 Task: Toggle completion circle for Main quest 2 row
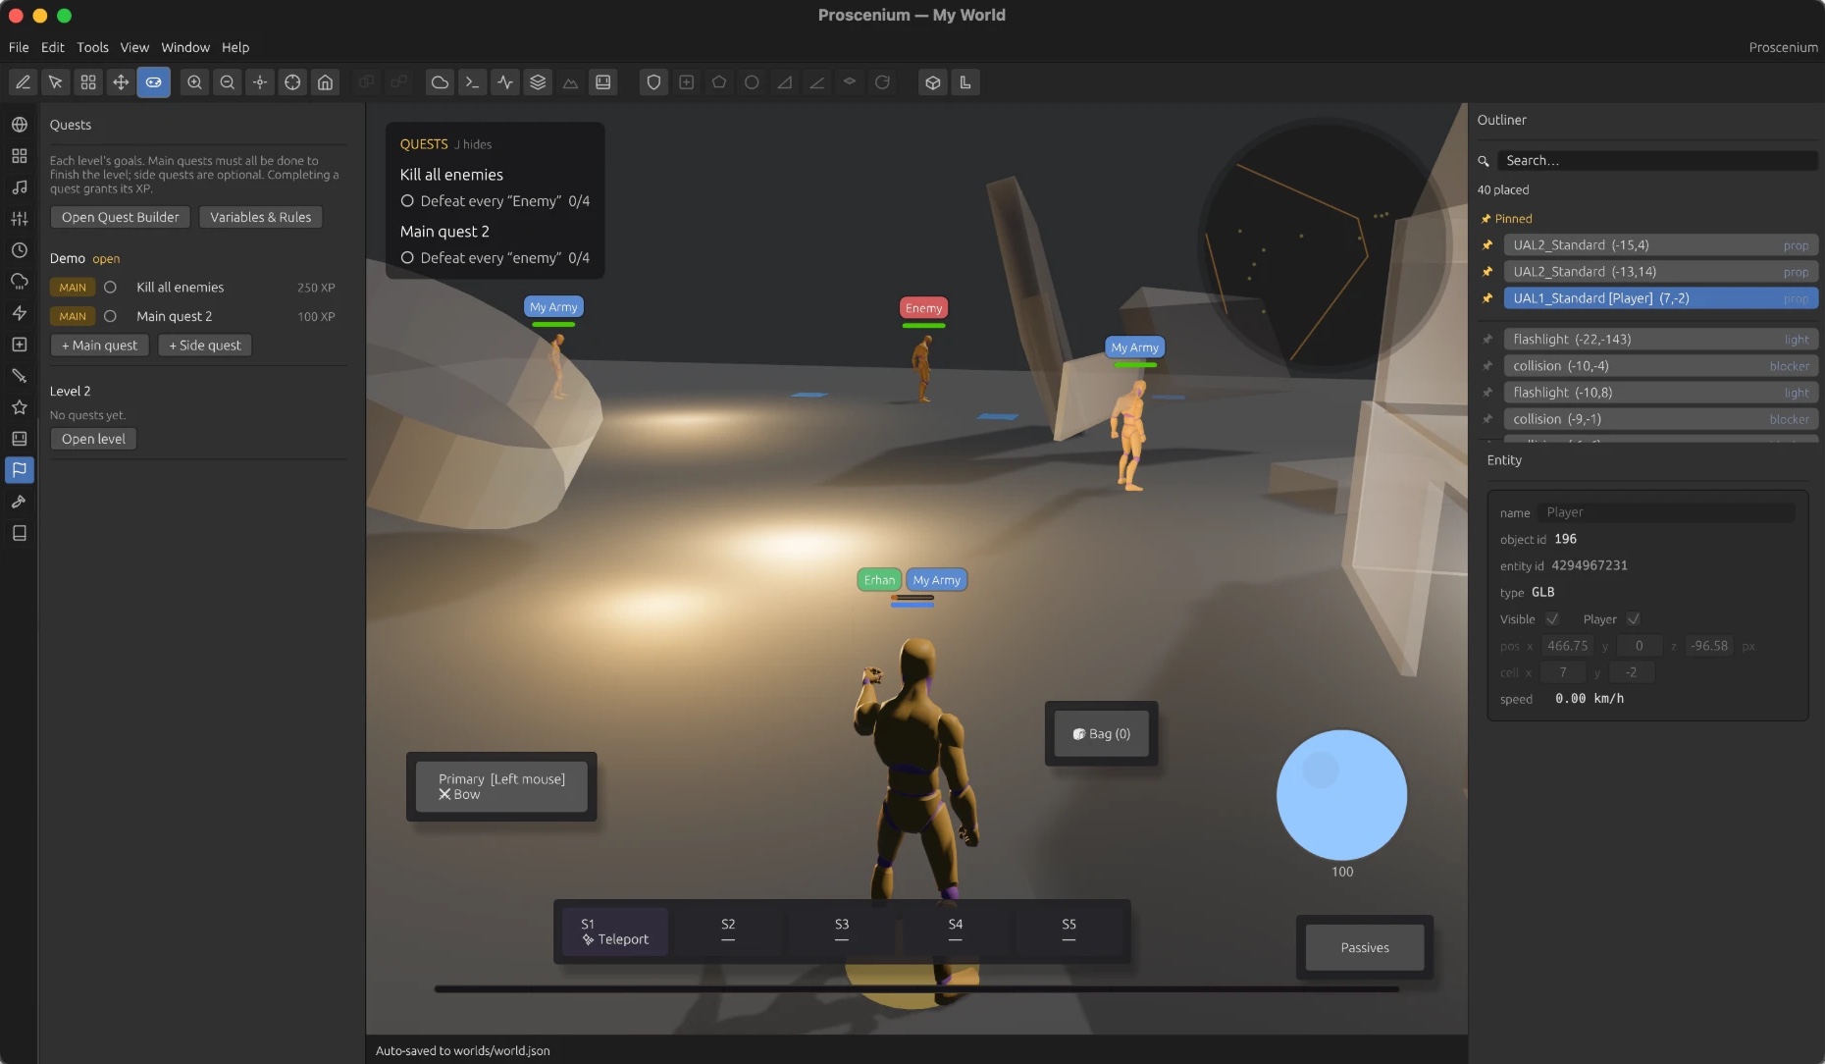(110, 316)
